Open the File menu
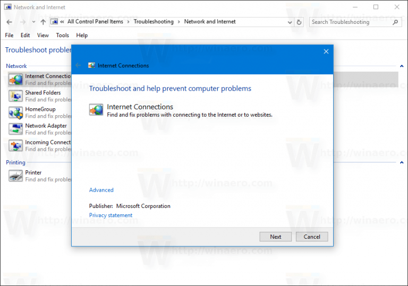The image size is (408, 286). click(10, 36)
